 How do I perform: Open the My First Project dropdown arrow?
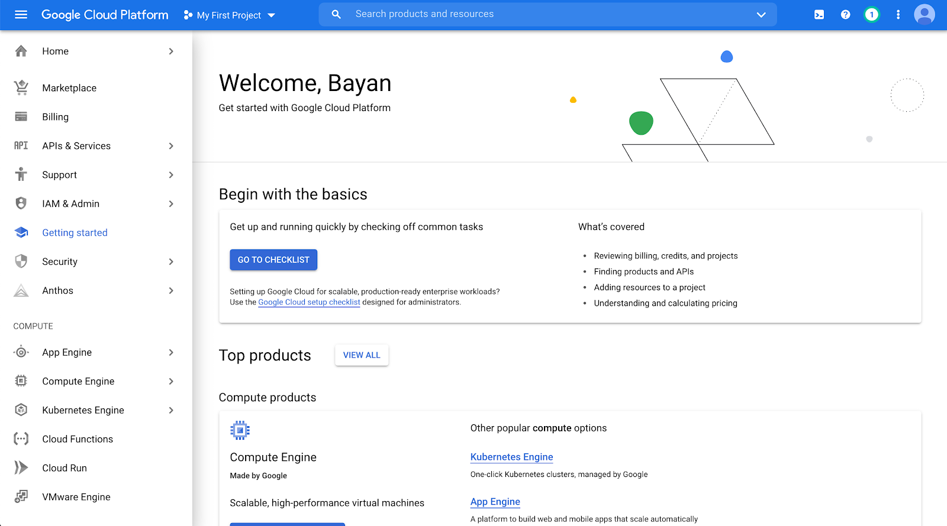pos(272,15)
